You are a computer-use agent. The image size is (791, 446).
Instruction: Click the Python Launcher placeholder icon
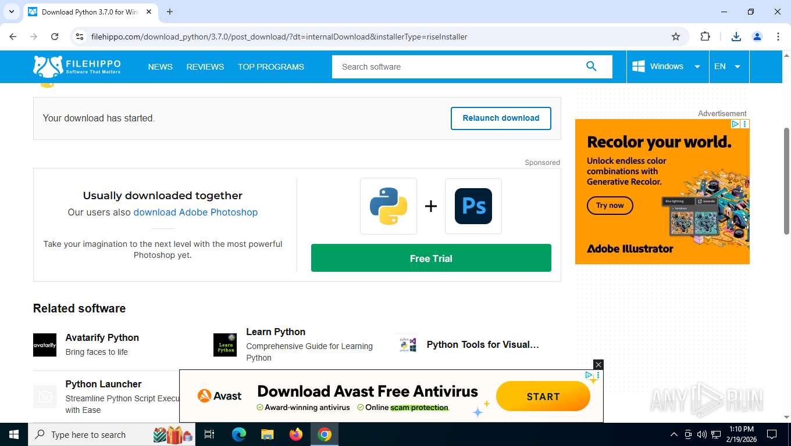pos(45,397)
